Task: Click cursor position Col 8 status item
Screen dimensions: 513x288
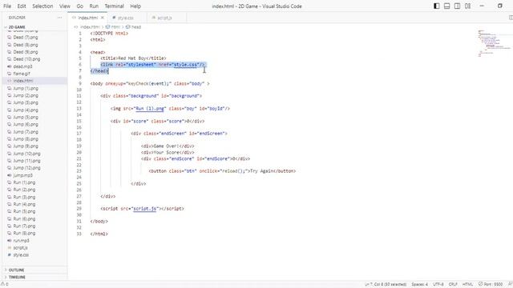Action: [x=386, y=284]
